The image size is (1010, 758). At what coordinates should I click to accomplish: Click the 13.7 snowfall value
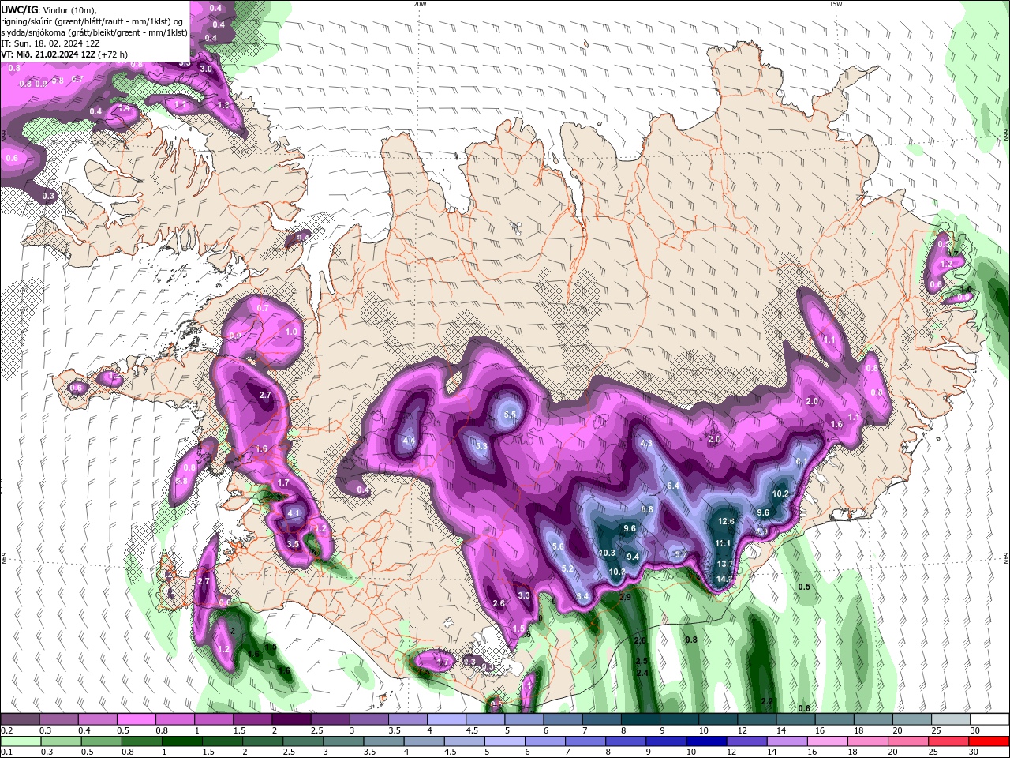[726, 565]
